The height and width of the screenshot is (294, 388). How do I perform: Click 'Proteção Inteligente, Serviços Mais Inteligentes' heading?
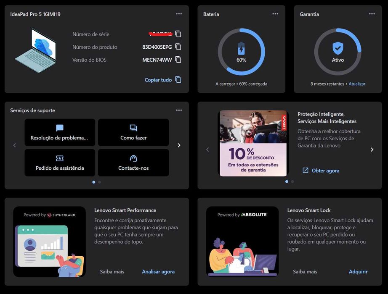(x=327, y=118)
